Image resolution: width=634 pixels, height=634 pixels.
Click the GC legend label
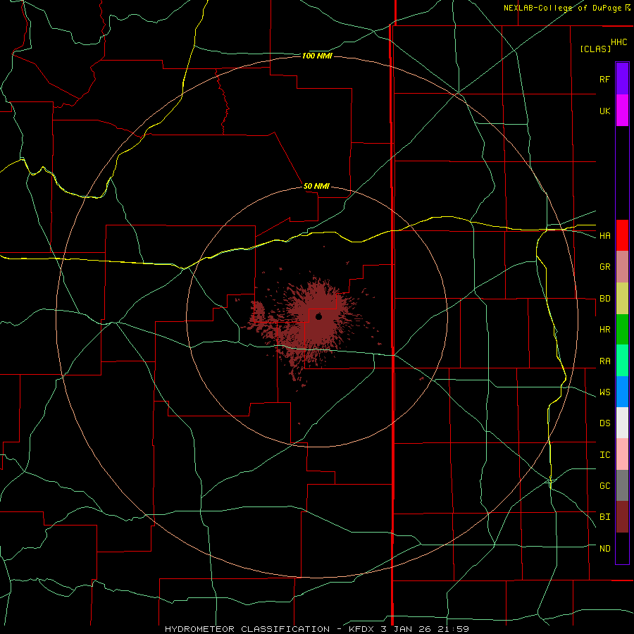[604, 486]
